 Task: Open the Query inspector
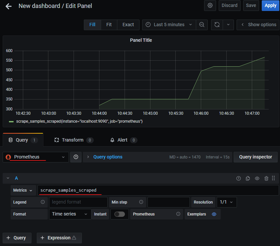click(255, 157)
